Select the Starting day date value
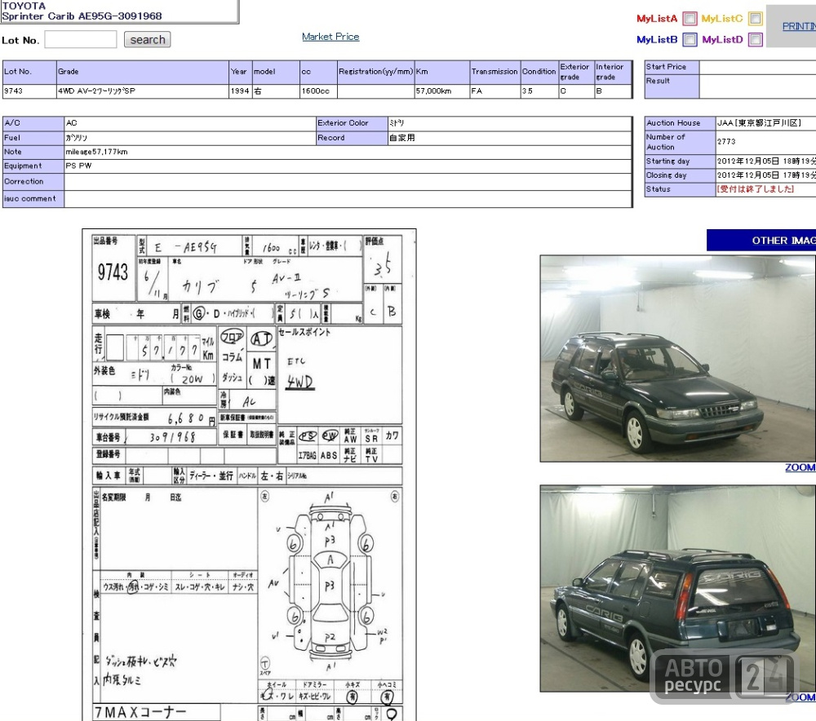816x721 pixels. [766, 161]
